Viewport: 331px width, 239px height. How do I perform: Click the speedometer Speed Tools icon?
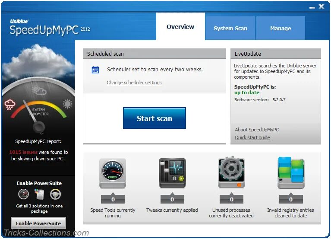click(113, 173)
